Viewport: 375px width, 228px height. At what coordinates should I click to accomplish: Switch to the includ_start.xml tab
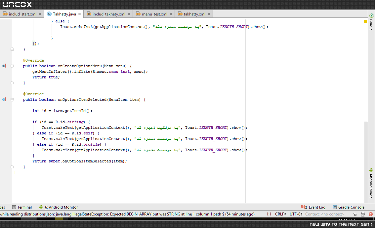click(x=22, y=14)
